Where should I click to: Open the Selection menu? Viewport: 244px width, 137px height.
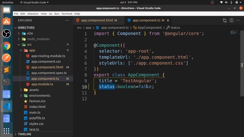click(33, 14)
